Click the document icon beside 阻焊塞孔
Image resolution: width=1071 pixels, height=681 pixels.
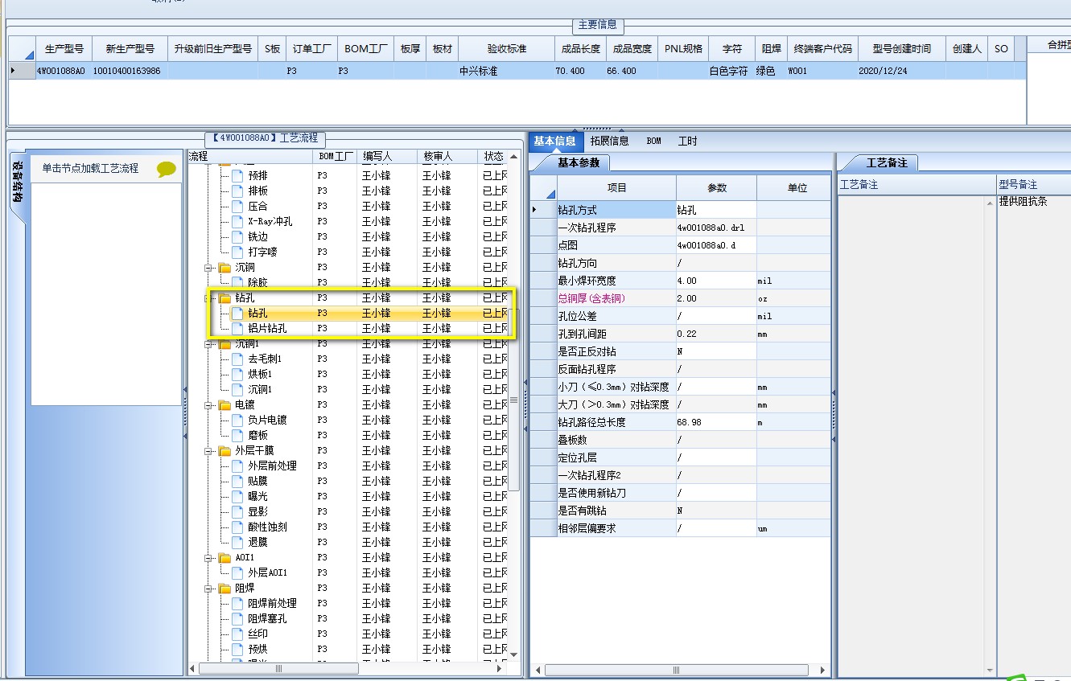237,618
